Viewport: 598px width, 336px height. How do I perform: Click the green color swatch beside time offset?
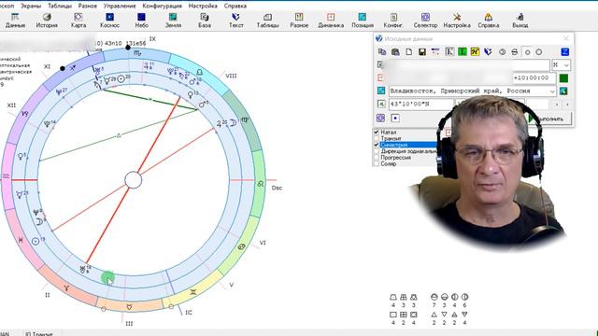point(563,77)
